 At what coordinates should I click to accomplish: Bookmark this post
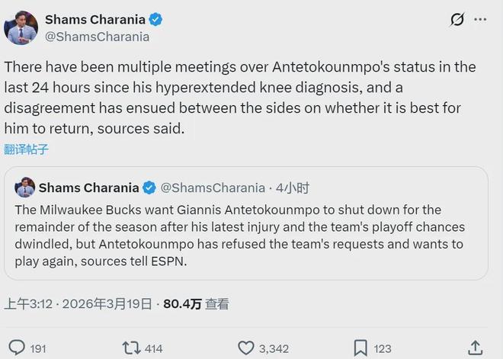pyautogui.click(x=360, y=348)
